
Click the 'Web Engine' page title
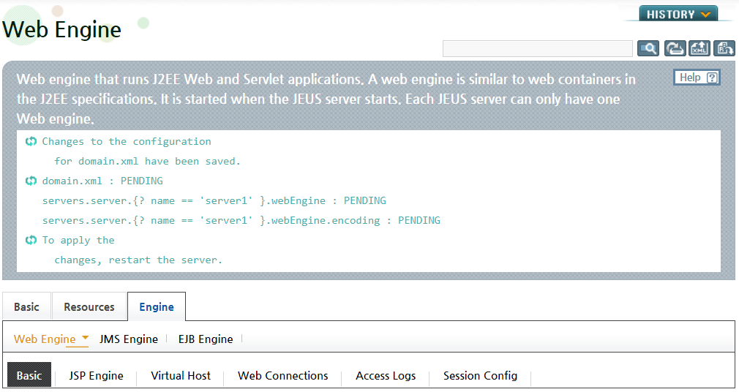(61, 29)
